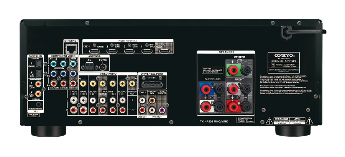Viewport: 345px width, 157px height.
Task: Click the Remote Control RI jack
Action: pyautogui.click(x=38, y=104)
